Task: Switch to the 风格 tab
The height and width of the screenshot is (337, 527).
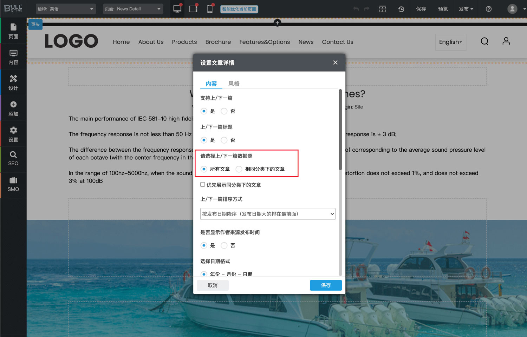Action: click(x=234, y=84)
